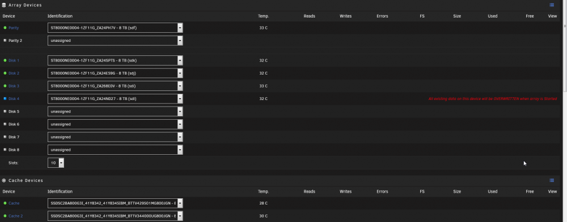The width and height of the screenshot is (567, 222).
Task: Change the Slots count dropdown
Action: coord(56,163)
